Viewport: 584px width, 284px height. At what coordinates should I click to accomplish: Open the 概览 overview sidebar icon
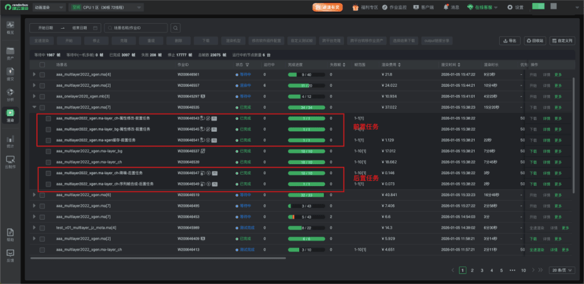point(10,27)
